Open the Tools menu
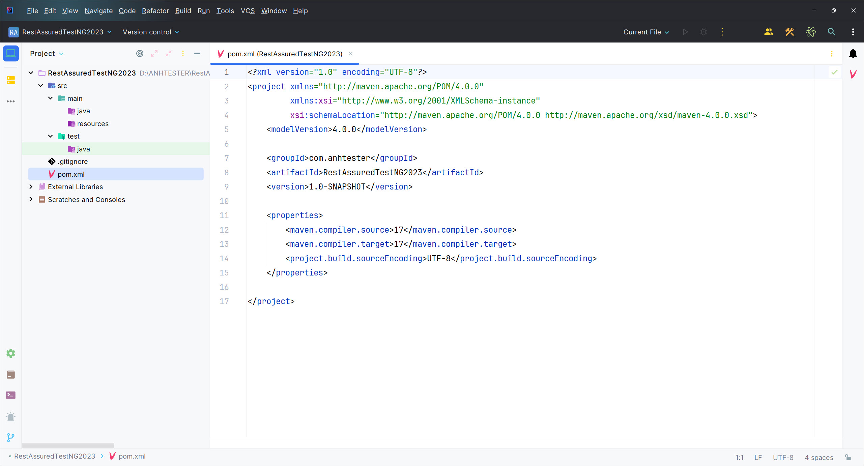864x466 pixels. pyautogui.click(x=225, y=11)
